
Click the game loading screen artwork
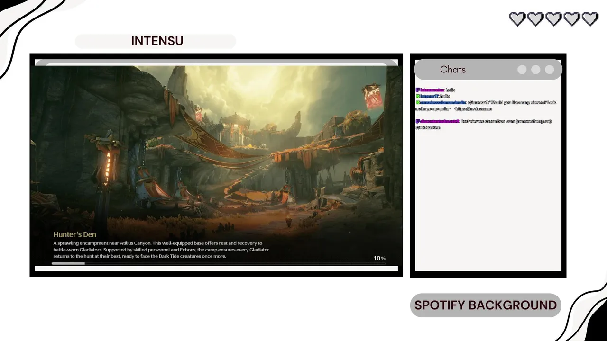coord(216,165)
